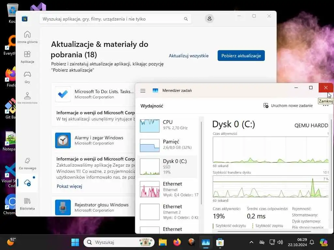Open the Copilot preview icon in taskbar
The image size is (334, 250).
pyautogui.click(x=324, y=242)
